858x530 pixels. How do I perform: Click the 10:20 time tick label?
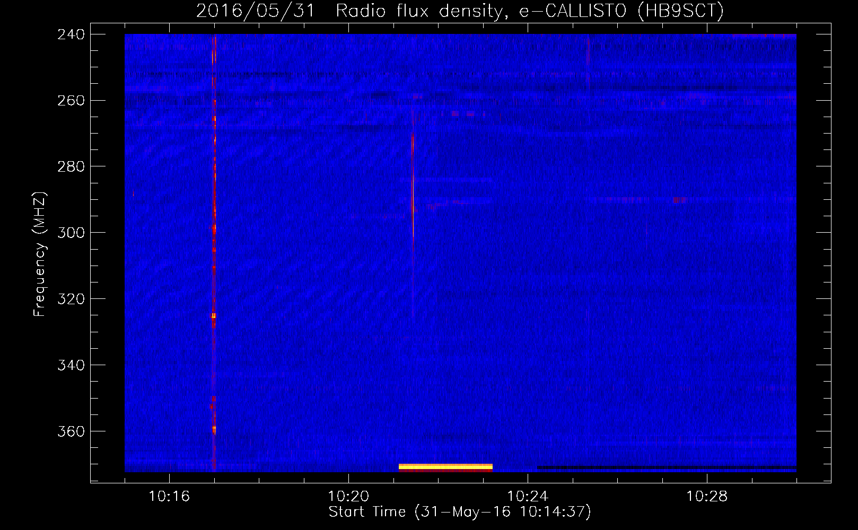(348, 496)
